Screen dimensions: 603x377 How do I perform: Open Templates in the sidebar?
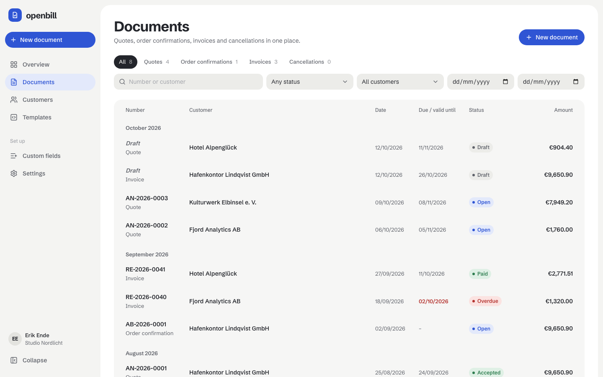(50, 117)
